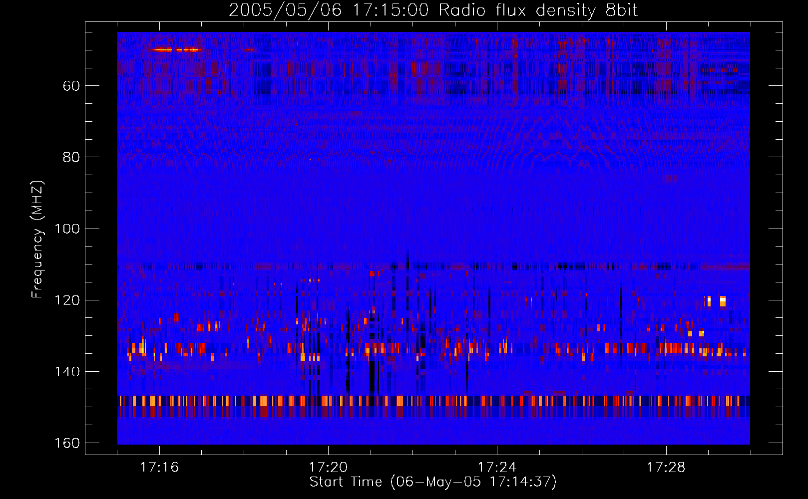Click the 17:24 time tick label
The width and height of the screenshot is (808, 499).
pos(497,467)
